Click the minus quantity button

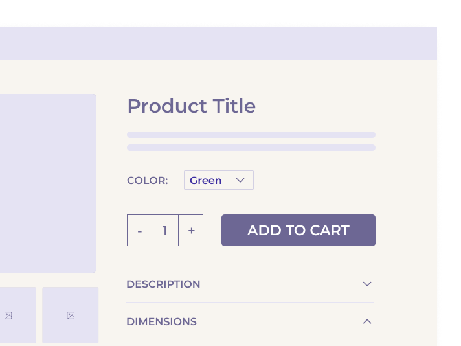coord(140,231)
